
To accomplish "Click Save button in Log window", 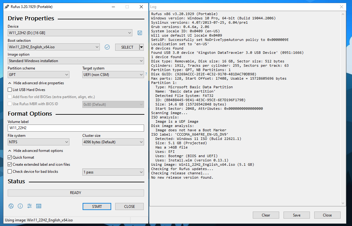I will pyautogui.click(x=296, y=215).
